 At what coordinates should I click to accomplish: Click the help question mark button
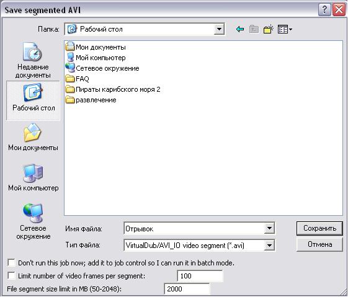pyautogui.click(x=324, y=10)
